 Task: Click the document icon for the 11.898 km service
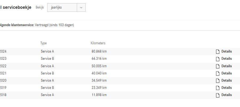(x=218, y=95)
